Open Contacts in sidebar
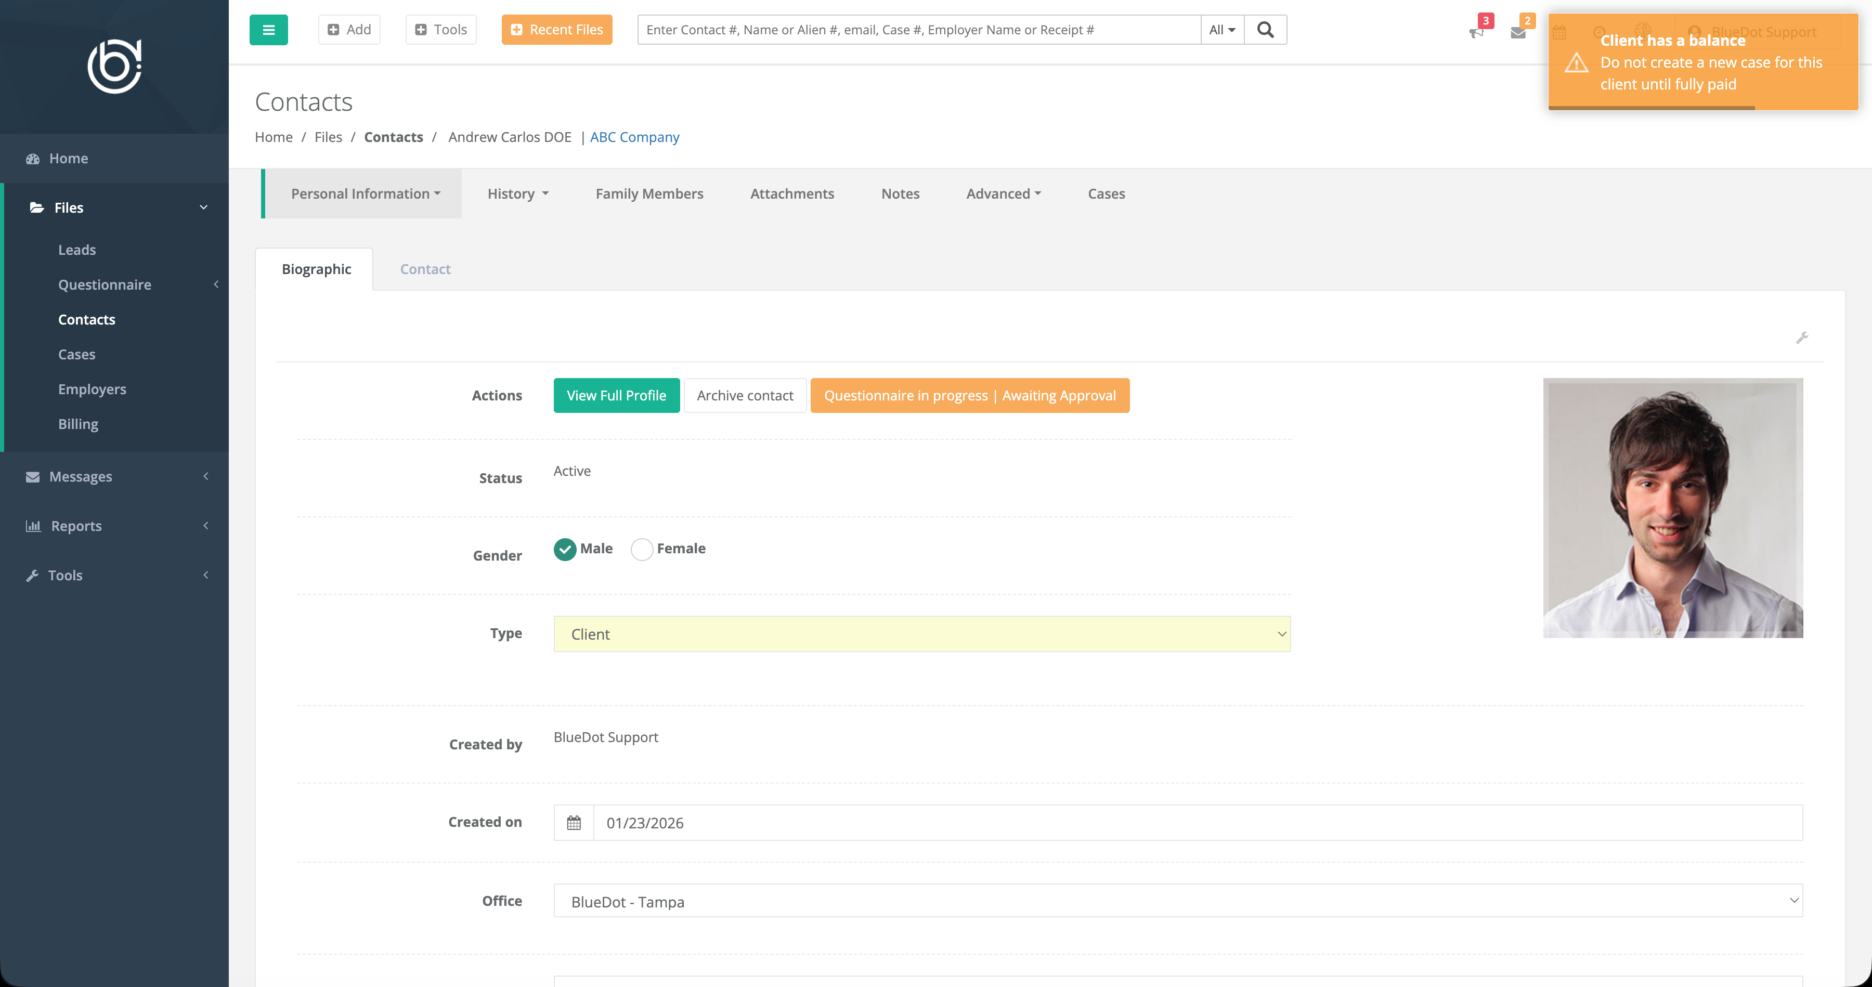 [86, 320]
